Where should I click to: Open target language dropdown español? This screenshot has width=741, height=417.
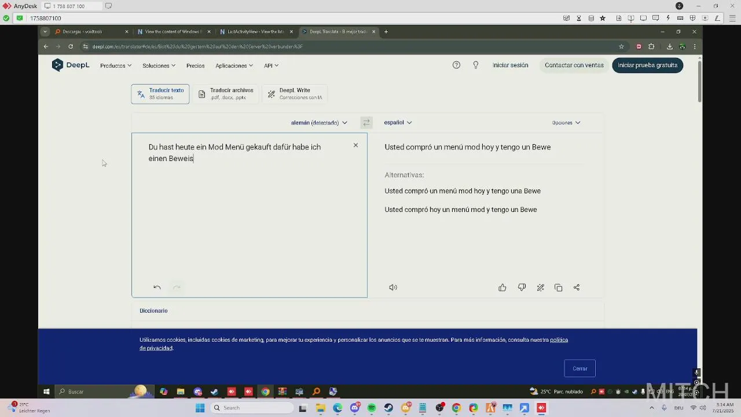tap(398, 123)
